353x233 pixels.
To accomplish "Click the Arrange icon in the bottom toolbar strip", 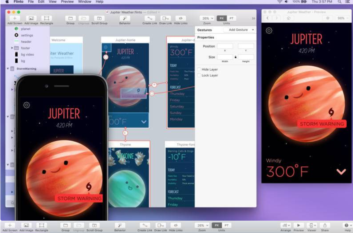I will coord(286,225).
